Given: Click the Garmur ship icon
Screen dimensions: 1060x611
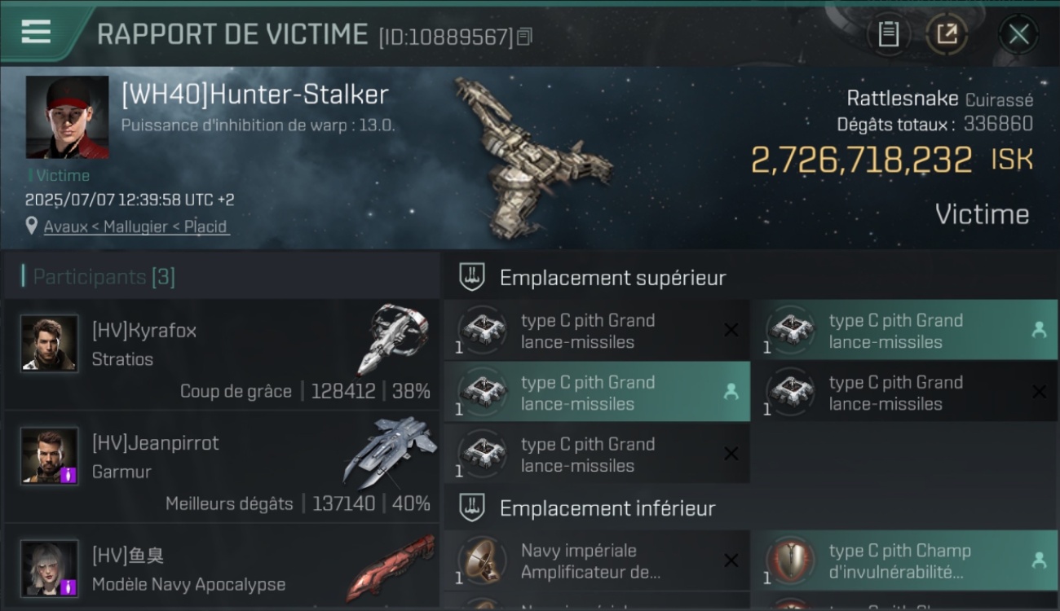Looking at the screenshot, I should click(390, 451).
